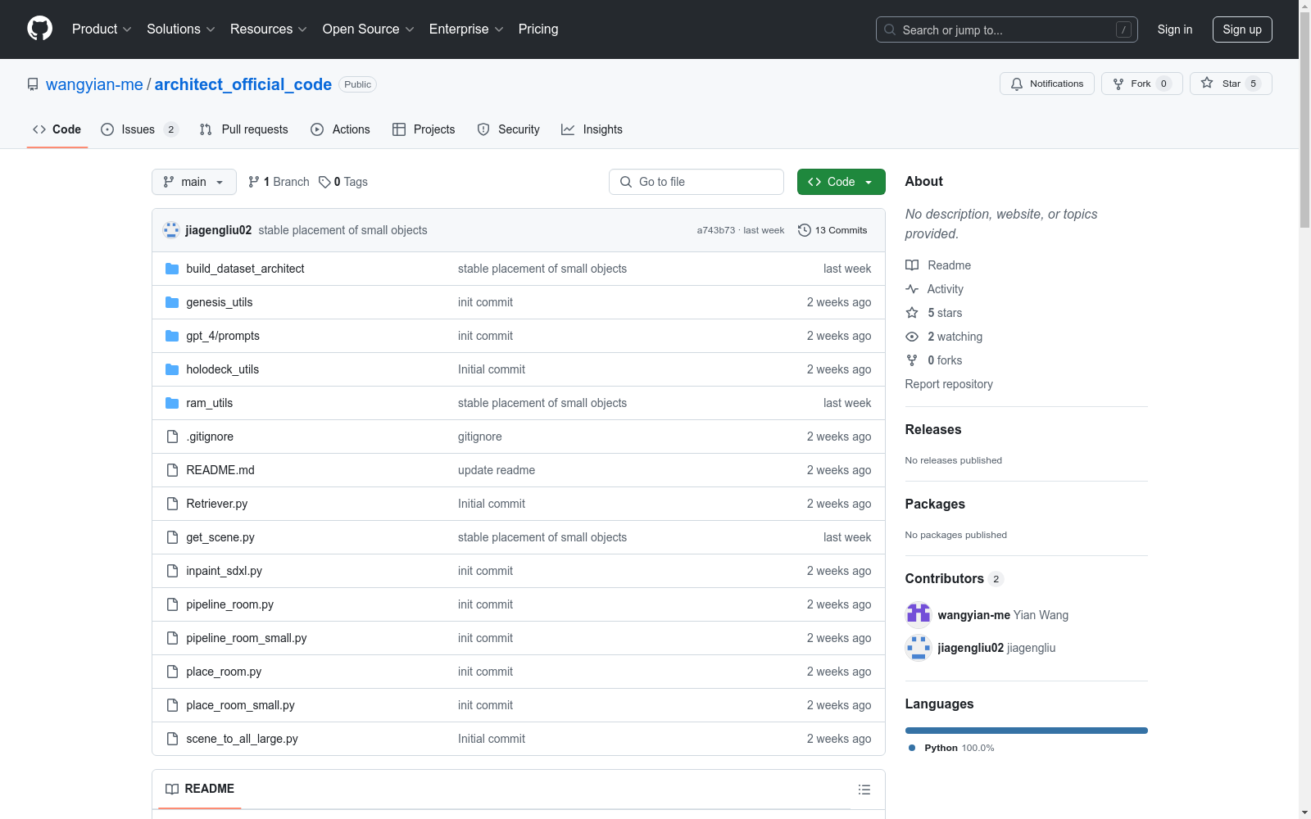Open scene_to_all_large.py file
The width and height of the screenshot is (1311, 819).
(x=242, y=739)
